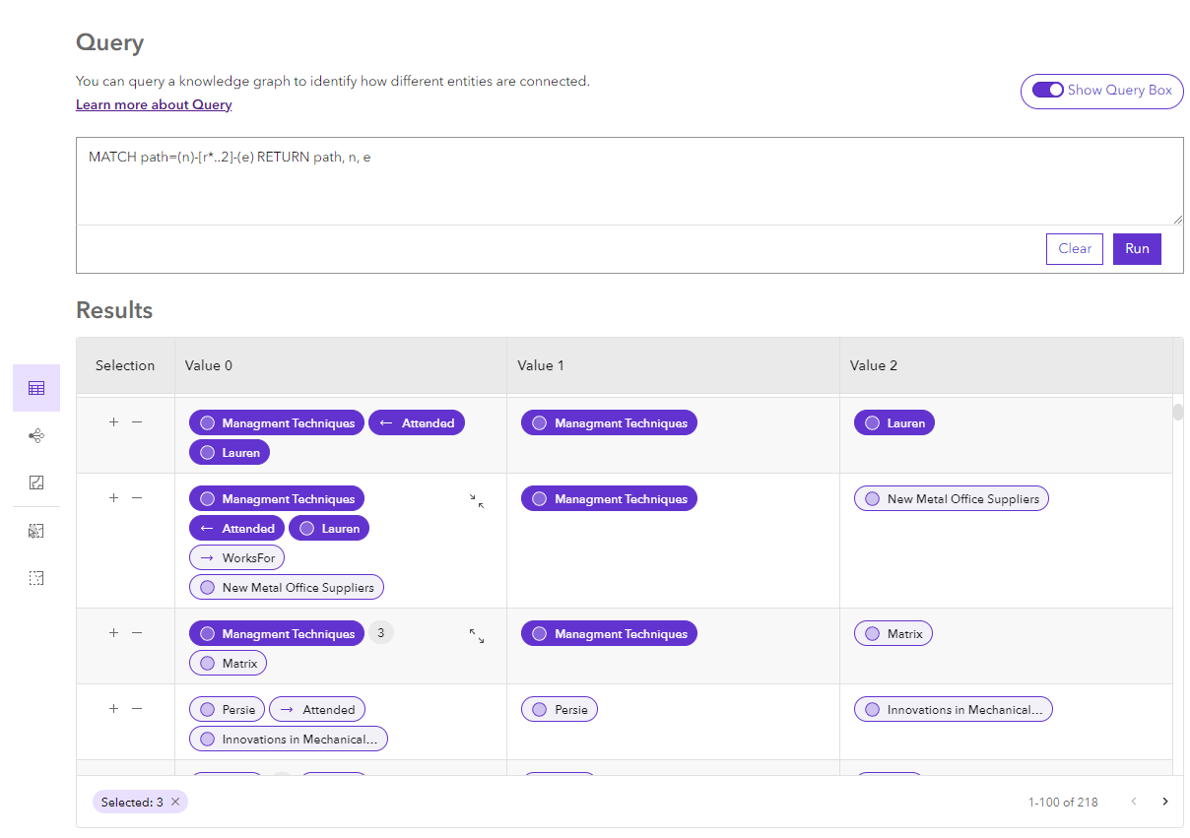1190x838 pixels.
Task: Remove Persie row from selection with minus
Action: tap(137, 708)
